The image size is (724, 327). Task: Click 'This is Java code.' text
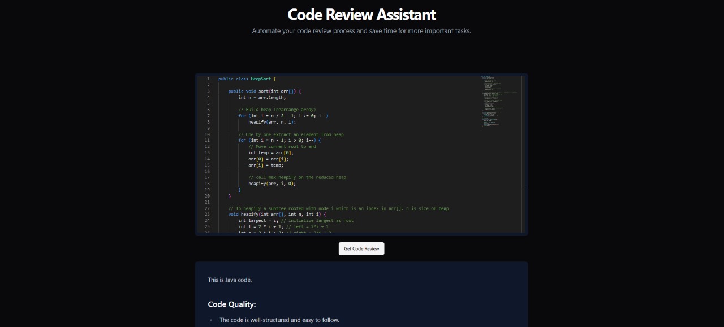230,280
